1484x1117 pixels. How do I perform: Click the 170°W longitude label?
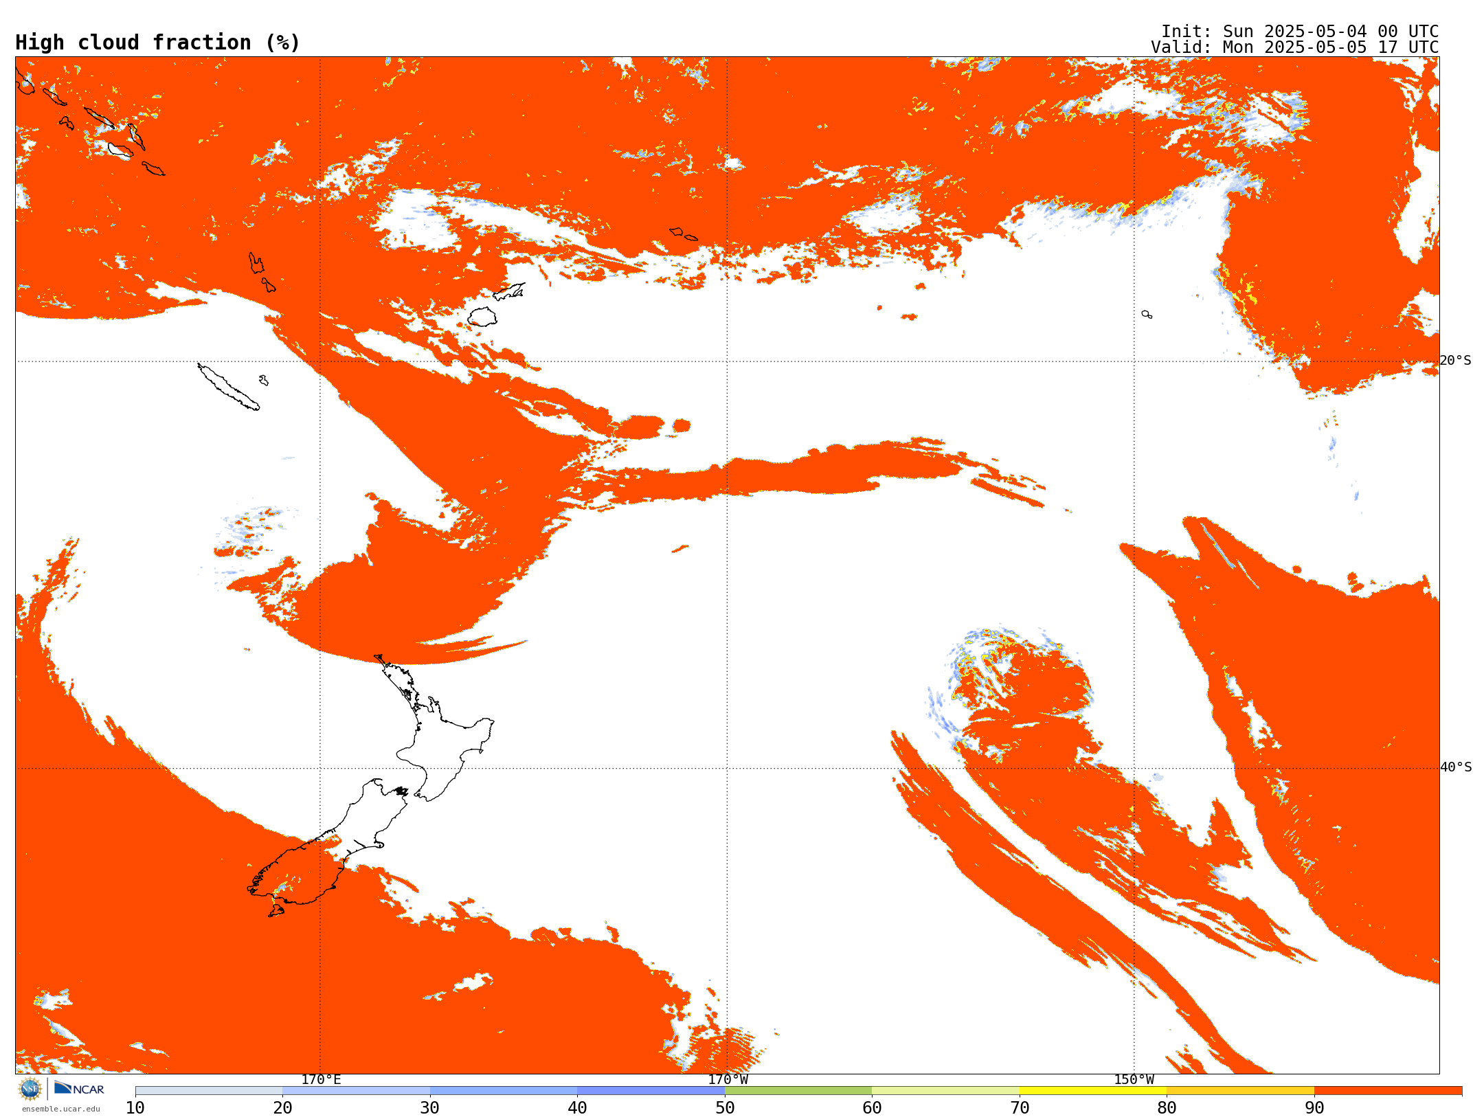tap(728, 1079)
